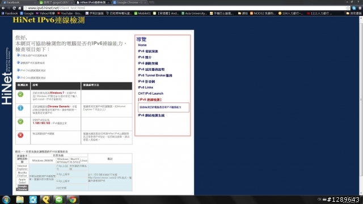Viewport: 363px width, 204px height.
Task: Click green check icon in IPv4 address row
Action: tap(20, 121)
